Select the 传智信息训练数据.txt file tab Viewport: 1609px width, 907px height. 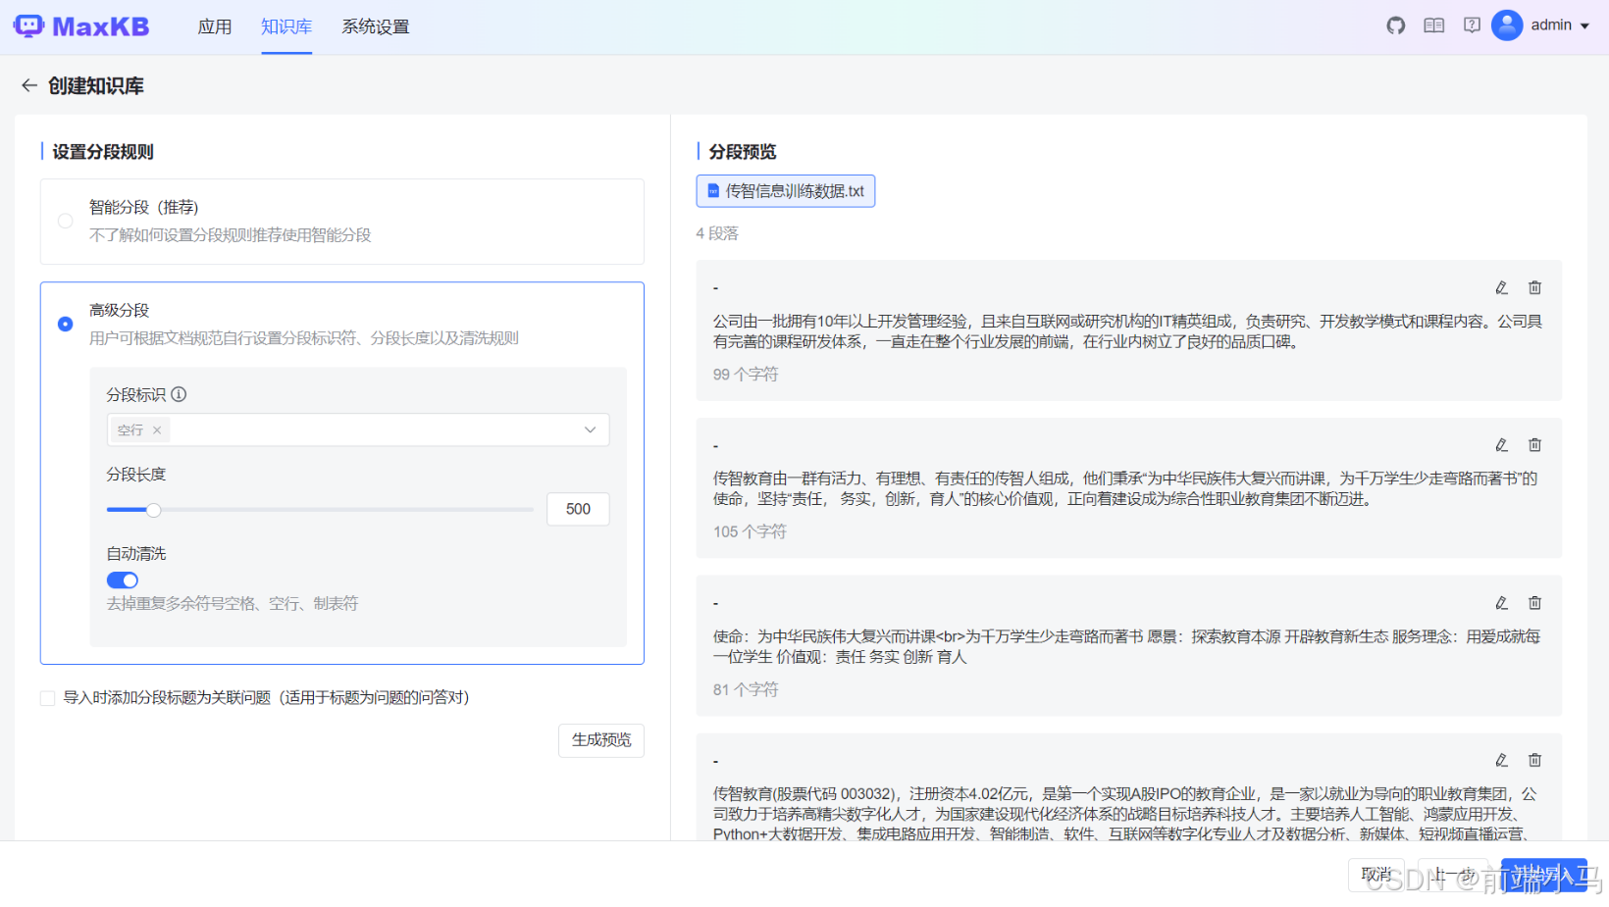click(x=786, y=191)
